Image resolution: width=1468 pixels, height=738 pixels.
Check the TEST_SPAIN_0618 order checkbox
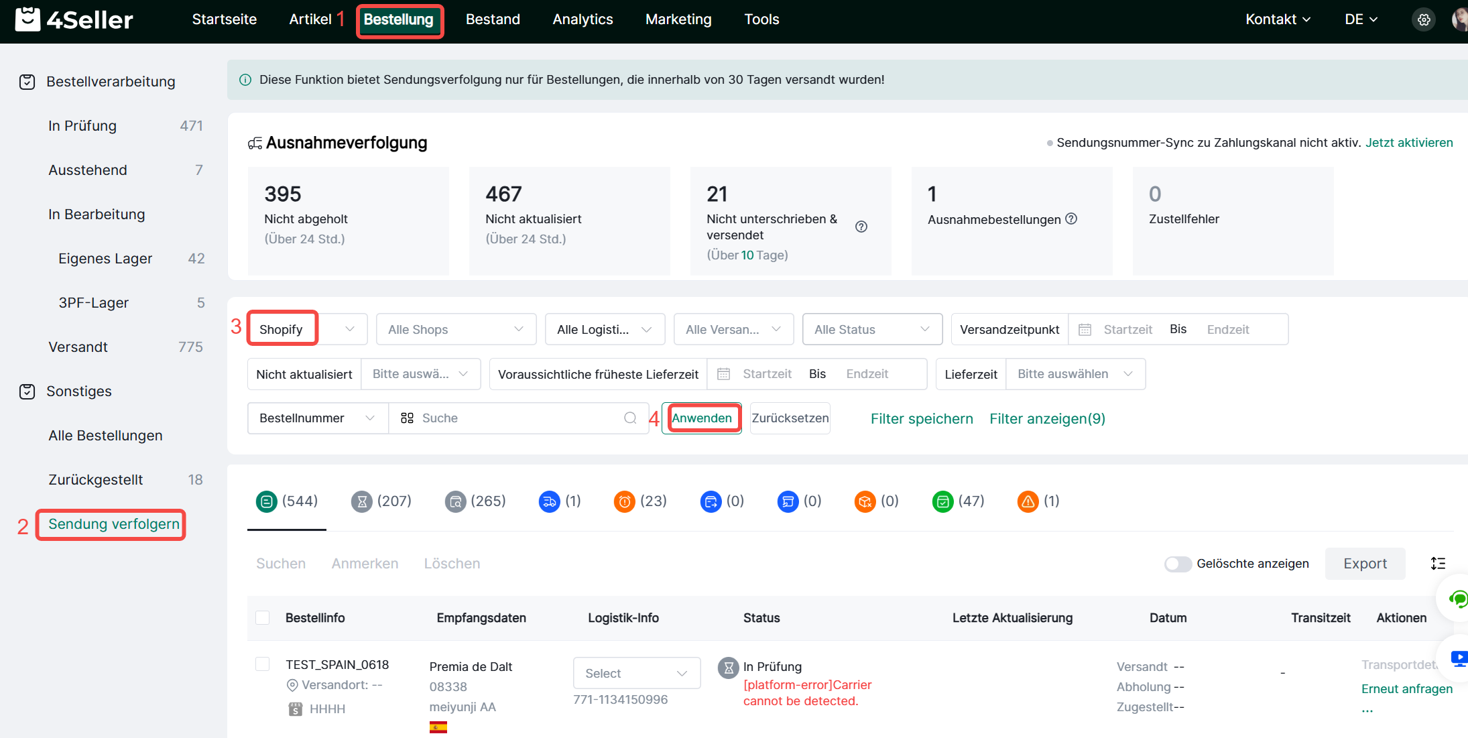(x=263, y=664)
